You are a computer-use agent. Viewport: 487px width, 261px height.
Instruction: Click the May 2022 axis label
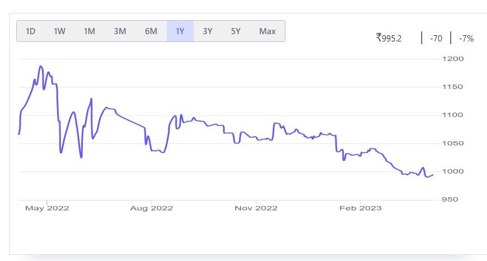[x=47, y=208]
